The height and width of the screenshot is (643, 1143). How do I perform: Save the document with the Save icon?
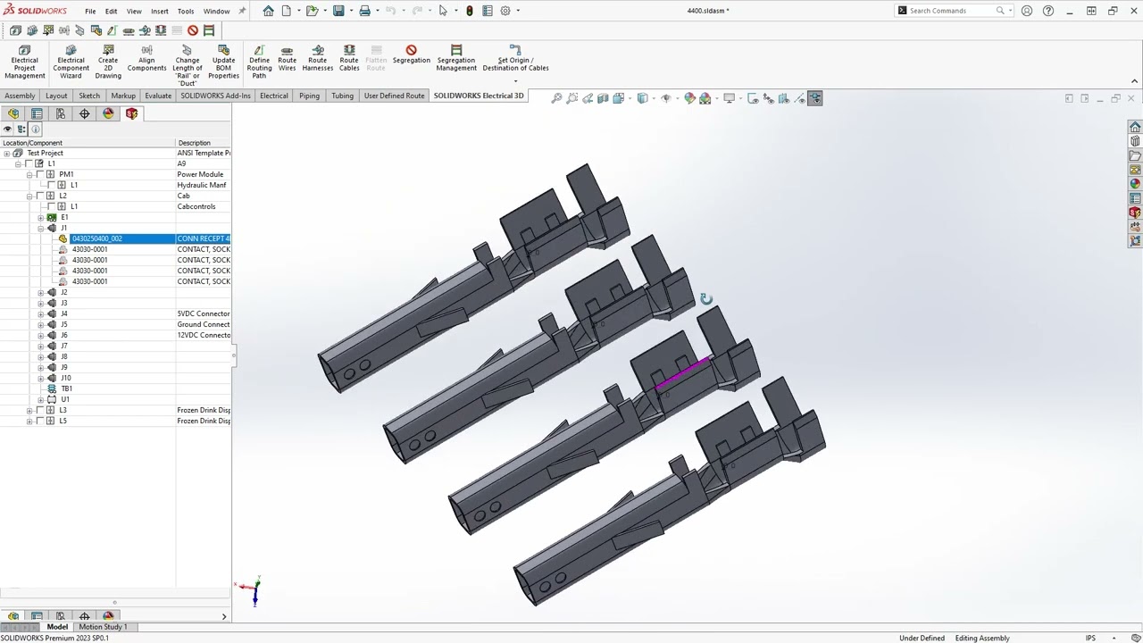[x=338, y=11]
